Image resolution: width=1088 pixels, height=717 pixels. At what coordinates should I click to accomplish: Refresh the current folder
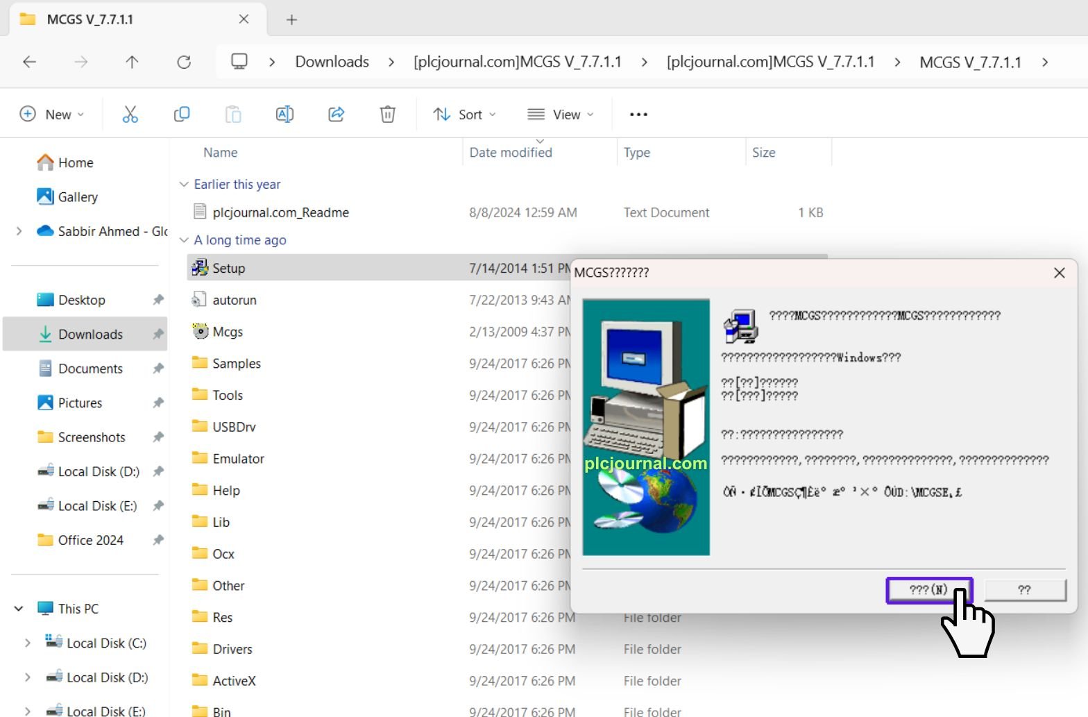tap(184, 62)
